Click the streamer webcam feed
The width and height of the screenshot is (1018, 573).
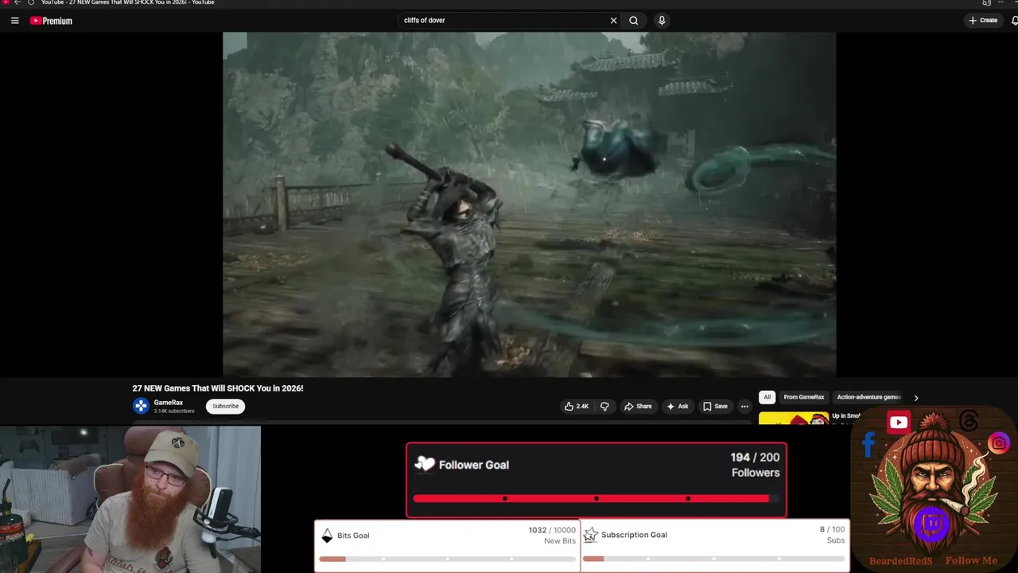130,499
